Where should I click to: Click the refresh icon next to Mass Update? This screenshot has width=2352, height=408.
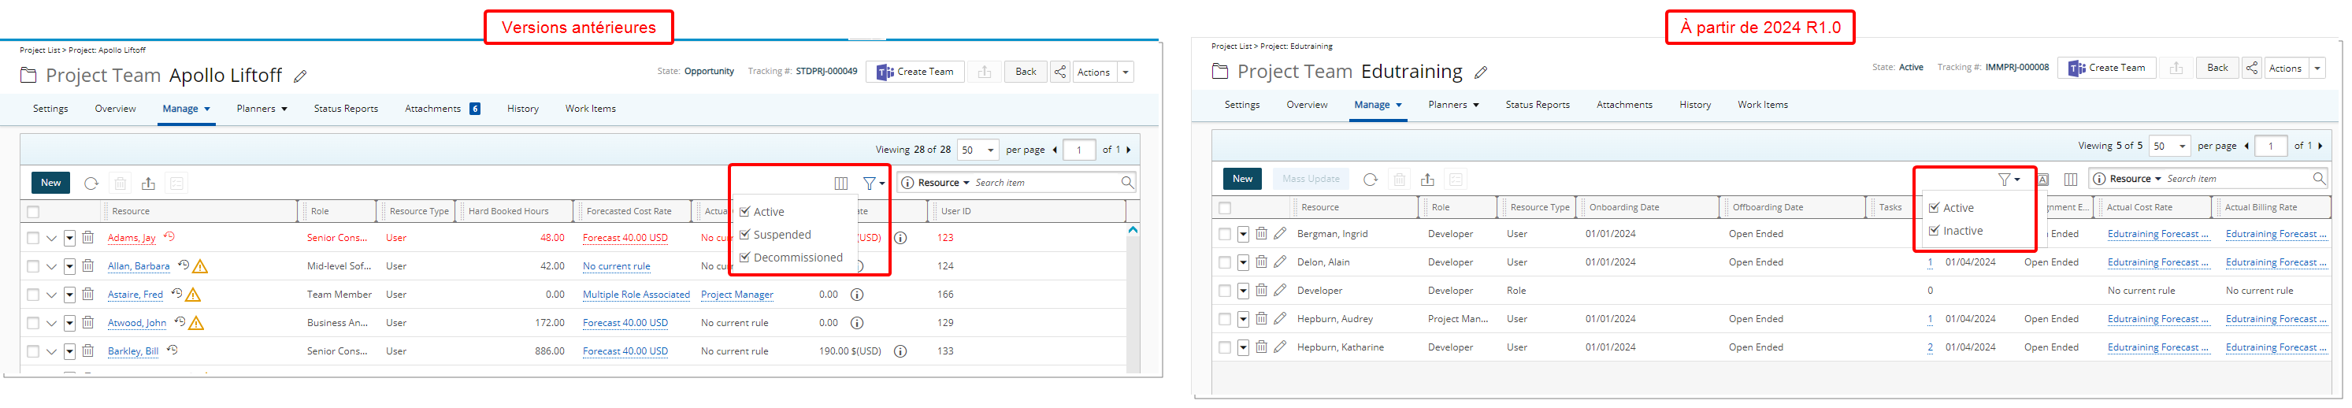(x=1370, y=180)
